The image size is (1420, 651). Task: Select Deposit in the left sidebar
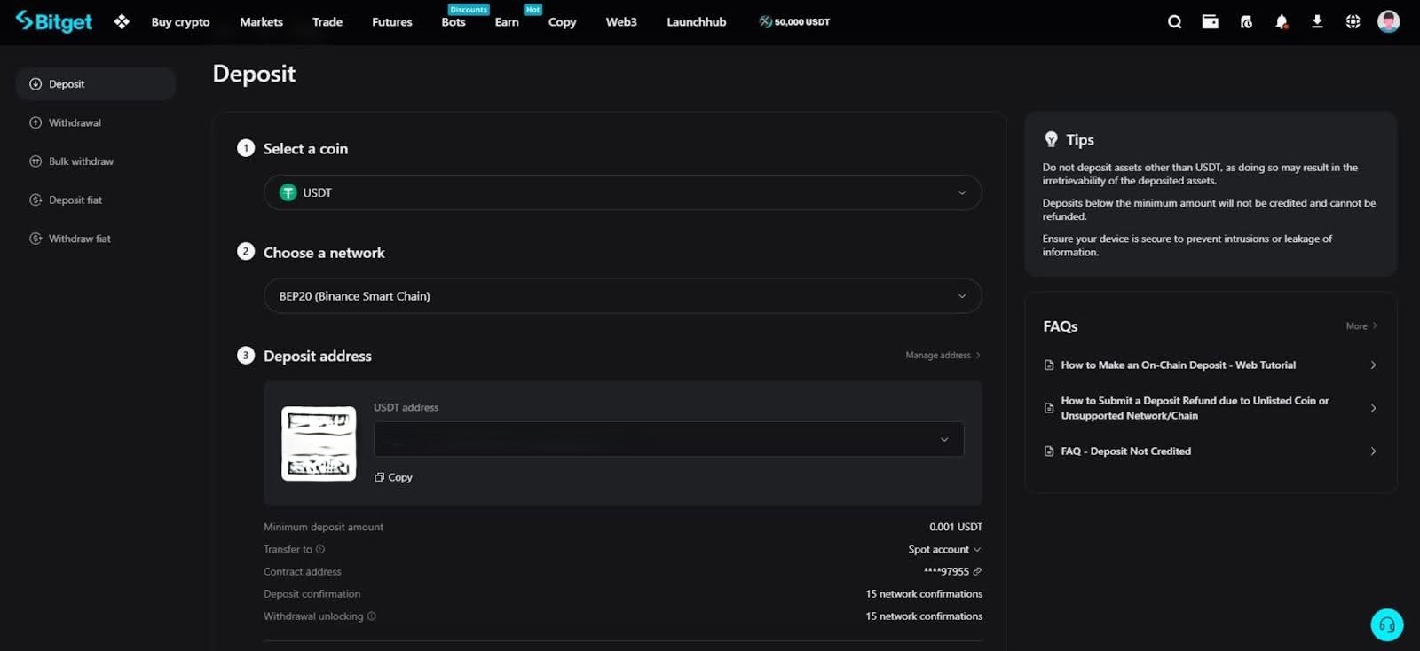[95, 84]
